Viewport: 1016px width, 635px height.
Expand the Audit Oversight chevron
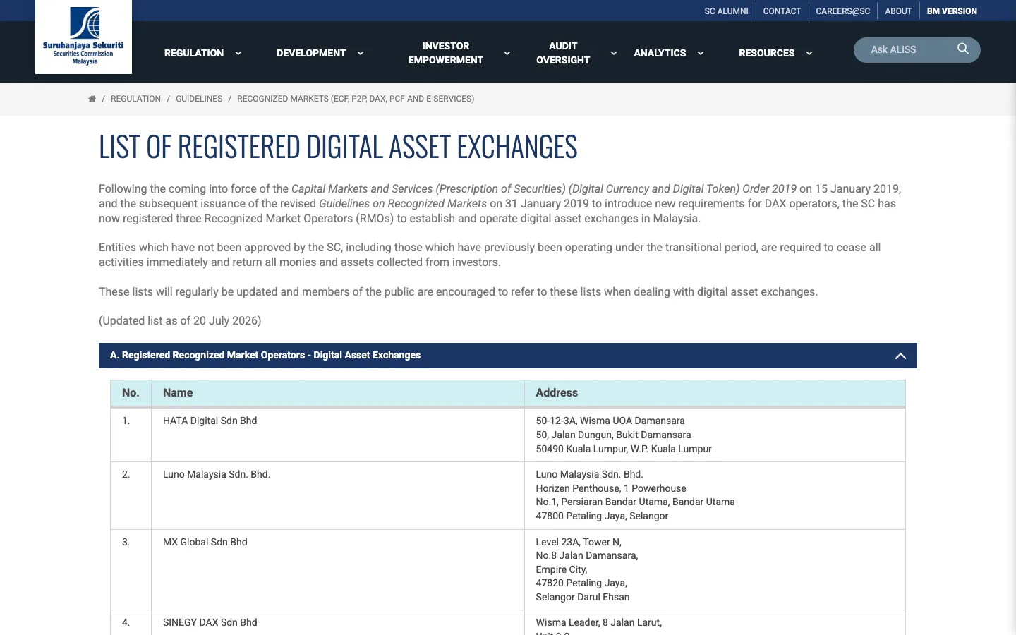(x=614, y=53)
